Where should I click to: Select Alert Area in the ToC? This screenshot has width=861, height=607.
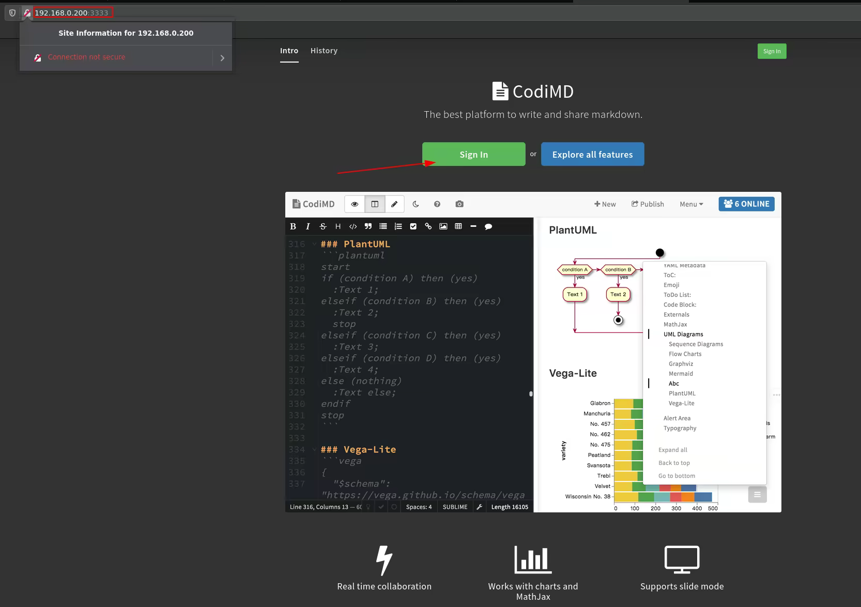[677, 418]
